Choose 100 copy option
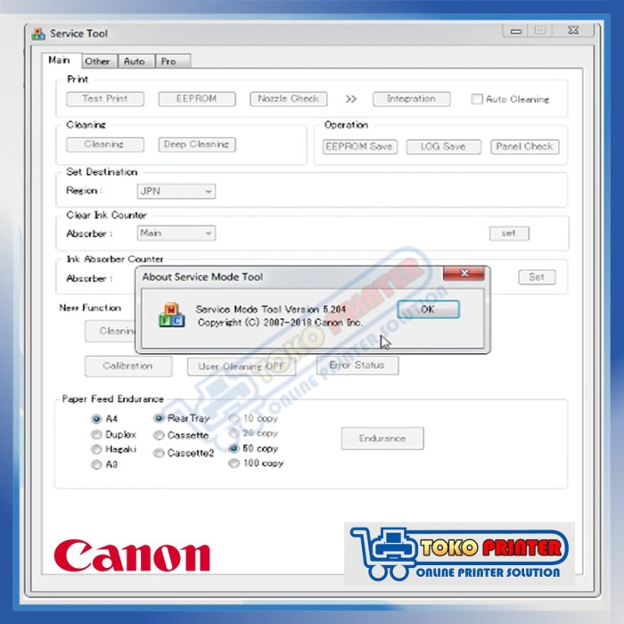This screenshot has height=624, width=624. (234, 464)
